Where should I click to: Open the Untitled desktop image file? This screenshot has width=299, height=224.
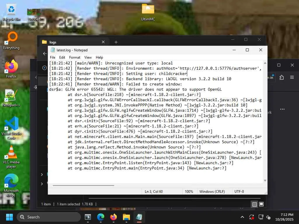[34, 15]
